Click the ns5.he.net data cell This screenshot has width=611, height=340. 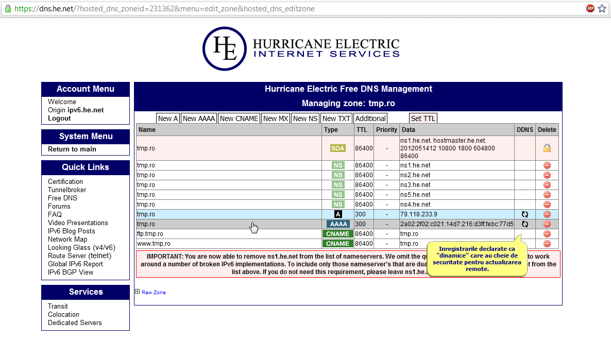(456, 195)
